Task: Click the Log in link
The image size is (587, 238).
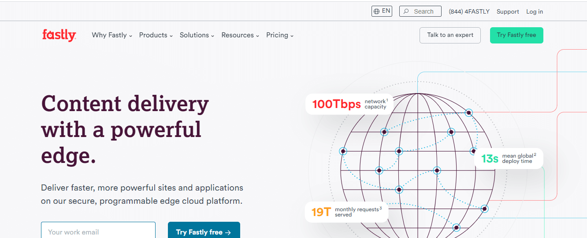Action: click(535, 11)
